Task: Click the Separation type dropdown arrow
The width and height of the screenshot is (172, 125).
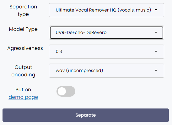Action: coord(156,10)
